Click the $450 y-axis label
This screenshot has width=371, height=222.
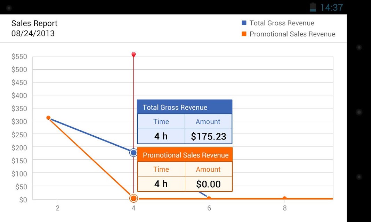[x=19, y=83]
